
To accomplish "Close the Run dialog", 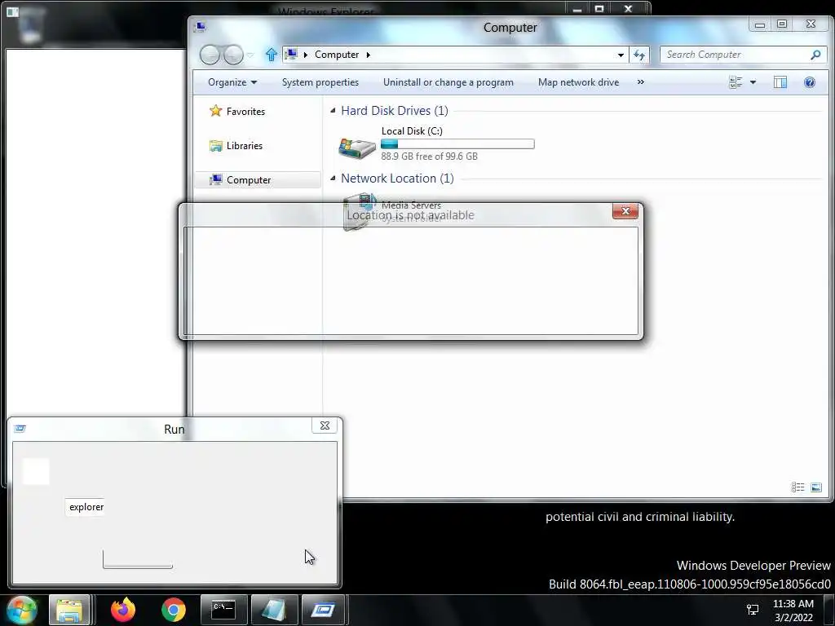I will point(325,425).
